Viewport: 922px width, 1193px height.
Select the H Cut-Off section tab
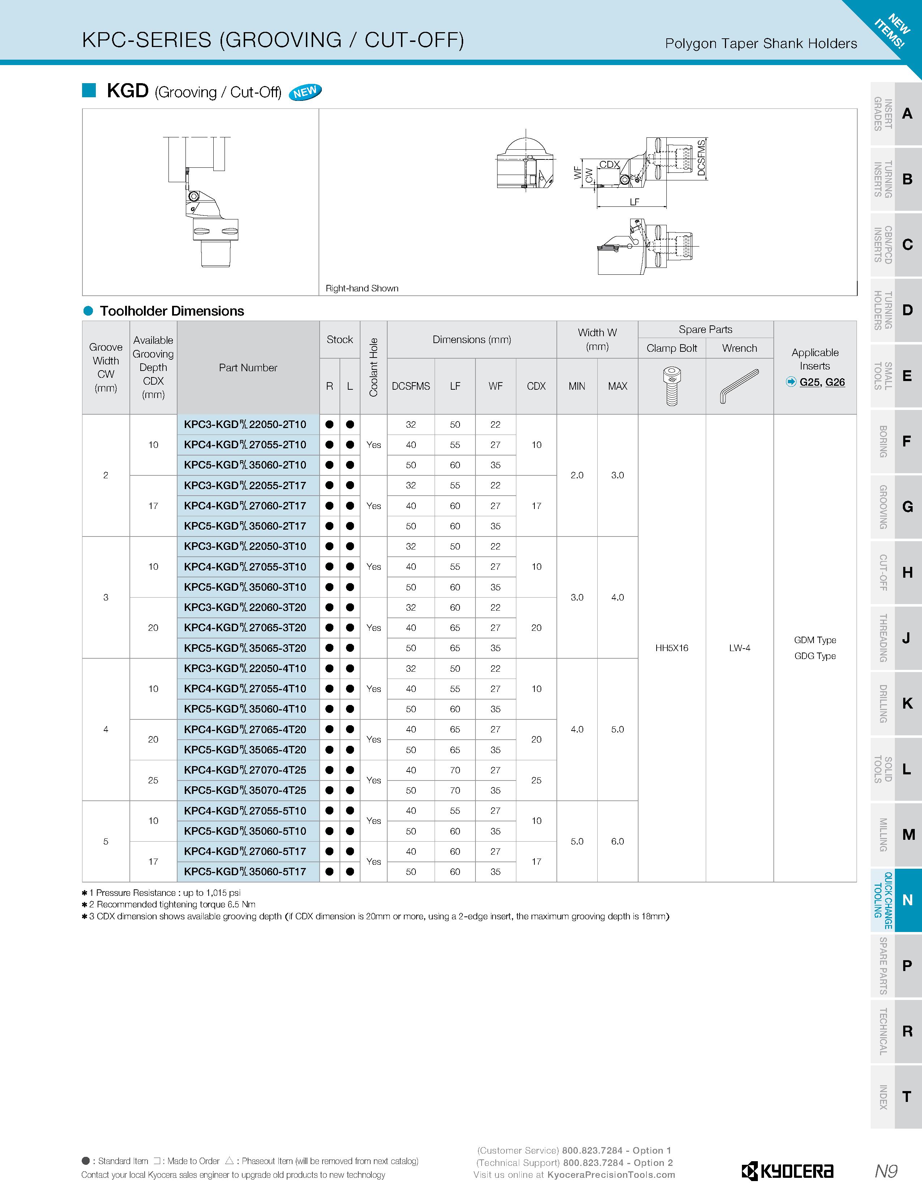click(x=896, y=573)
